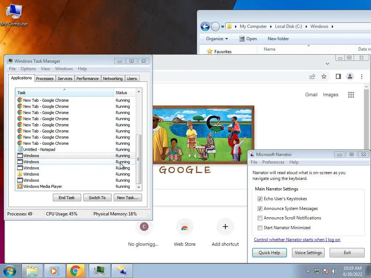Click Open in the Explorer toolbar
Viewport: 371px width, 278px height.
[248, 39]
